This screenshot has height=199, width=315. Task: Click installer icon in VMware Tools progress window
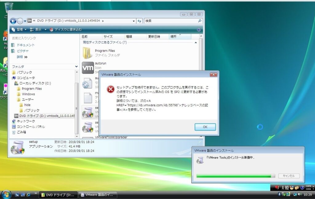(200, 160)
